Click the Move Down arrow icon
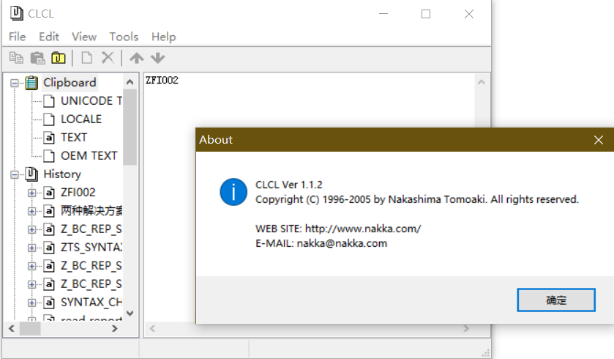This screenshot has width=614, height=359. 158,58
